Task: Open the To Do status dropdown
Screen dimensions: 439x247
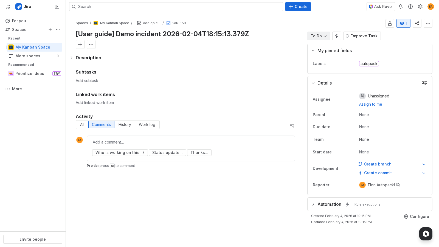Action: (x=319, y=36)
